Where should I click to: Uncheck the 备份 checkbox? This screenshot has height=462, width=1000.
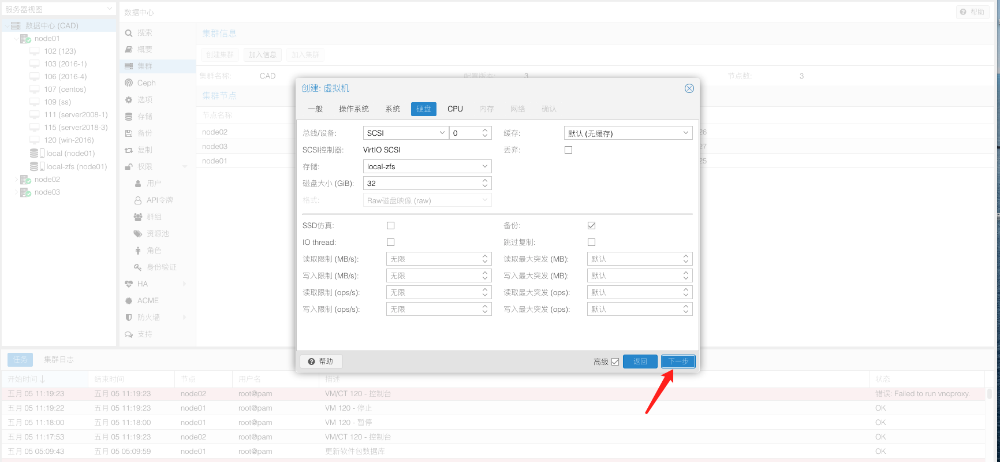click(592, 226)
